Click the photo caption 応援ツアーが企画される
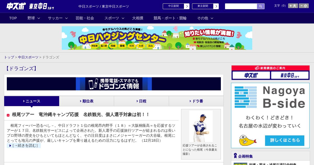 (200, 149)
